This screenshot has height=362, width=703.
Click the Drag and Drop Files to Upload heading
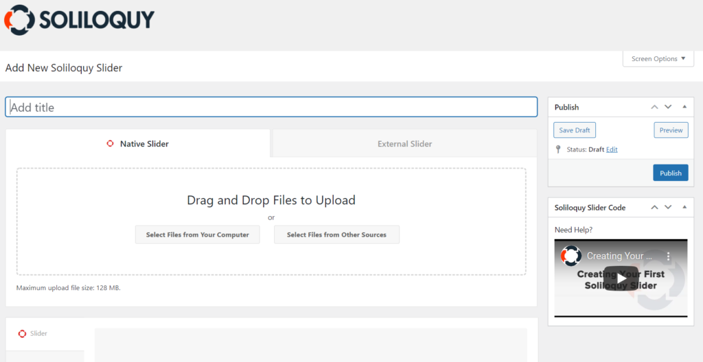[x=271, y=200]
